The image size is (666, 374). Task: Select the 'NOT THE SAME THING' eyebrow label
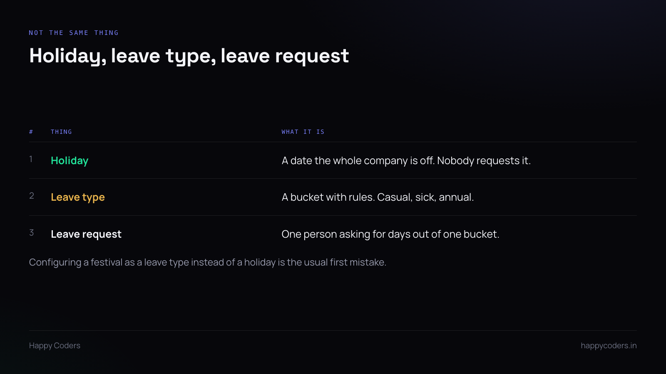74,33
